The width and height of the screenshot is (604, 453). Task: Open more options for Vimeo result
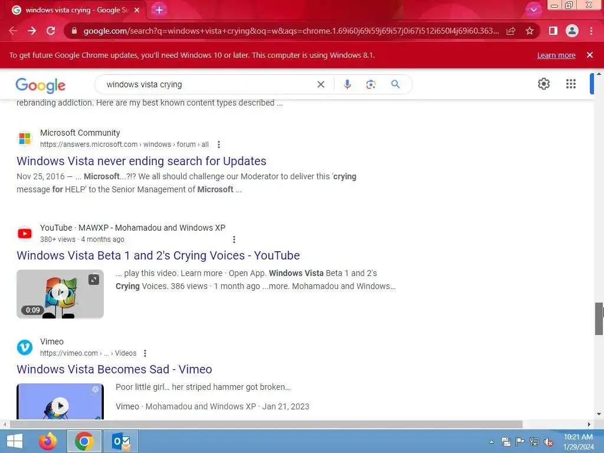pos(145,353)
